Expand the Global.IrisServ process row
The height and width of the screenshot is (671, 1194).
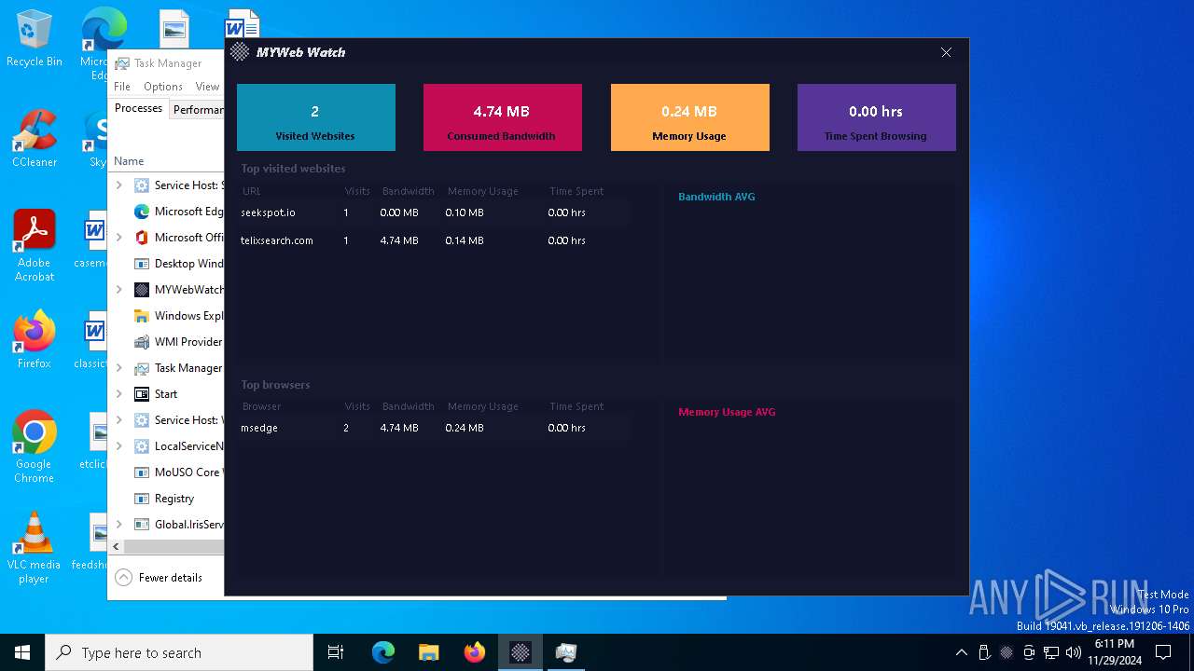(118, 525)
